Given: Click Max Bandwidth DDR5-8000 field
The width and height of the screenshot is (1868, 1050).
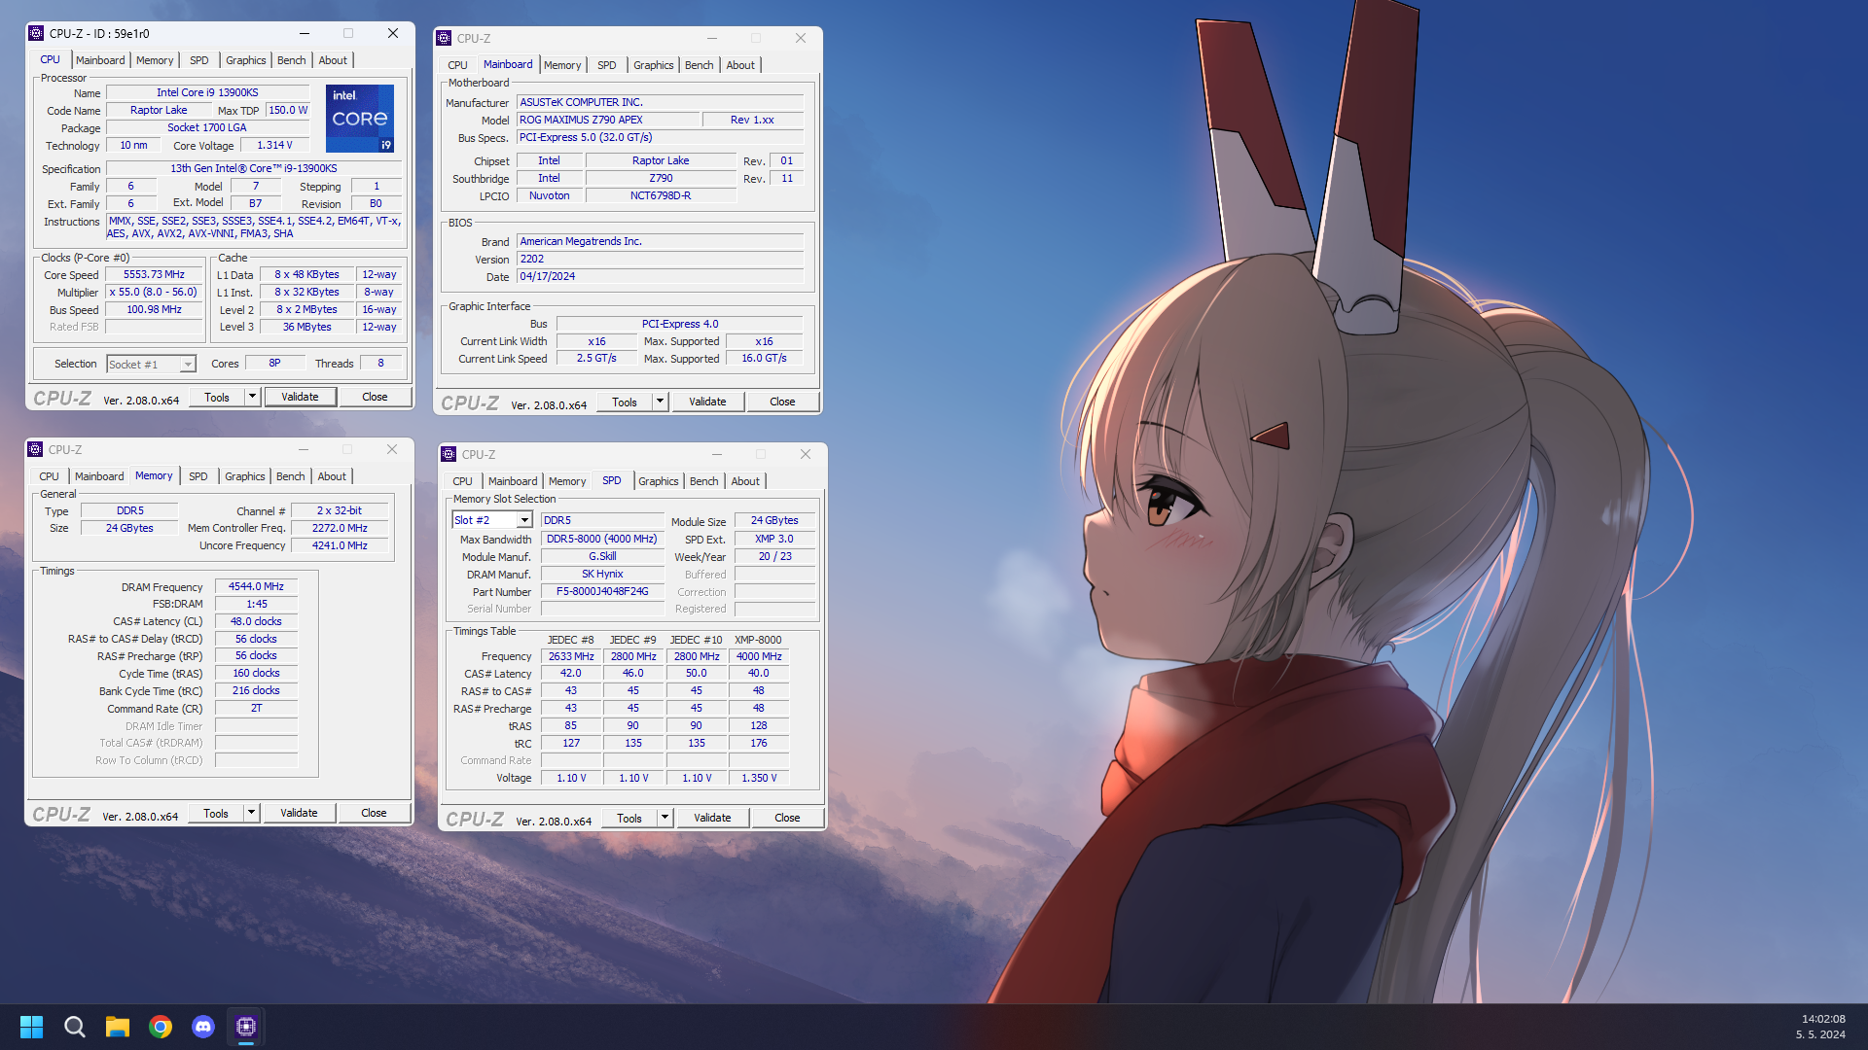Looking at the screenshot, I should point(602,539).
